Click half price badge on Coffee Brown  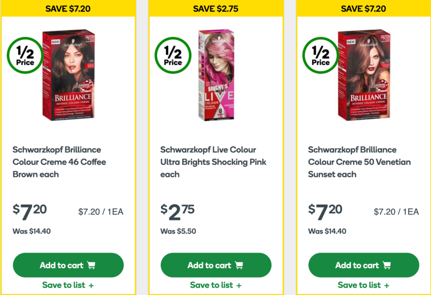pos(25,55)
